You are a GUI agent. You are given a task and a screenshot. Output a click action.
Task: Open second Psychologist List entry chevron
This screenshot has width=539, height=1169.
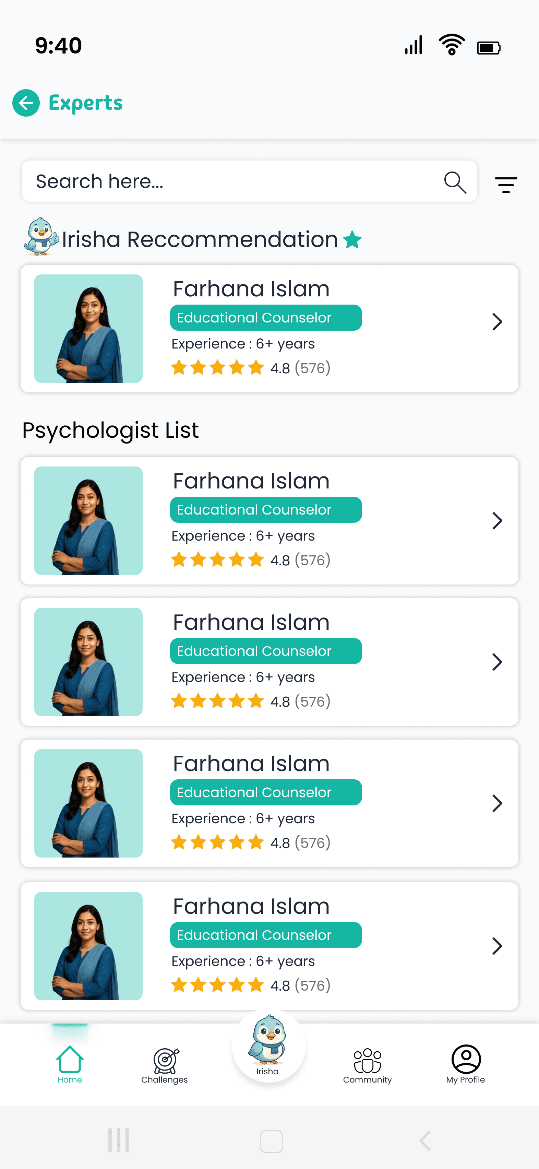click(497, 662)
